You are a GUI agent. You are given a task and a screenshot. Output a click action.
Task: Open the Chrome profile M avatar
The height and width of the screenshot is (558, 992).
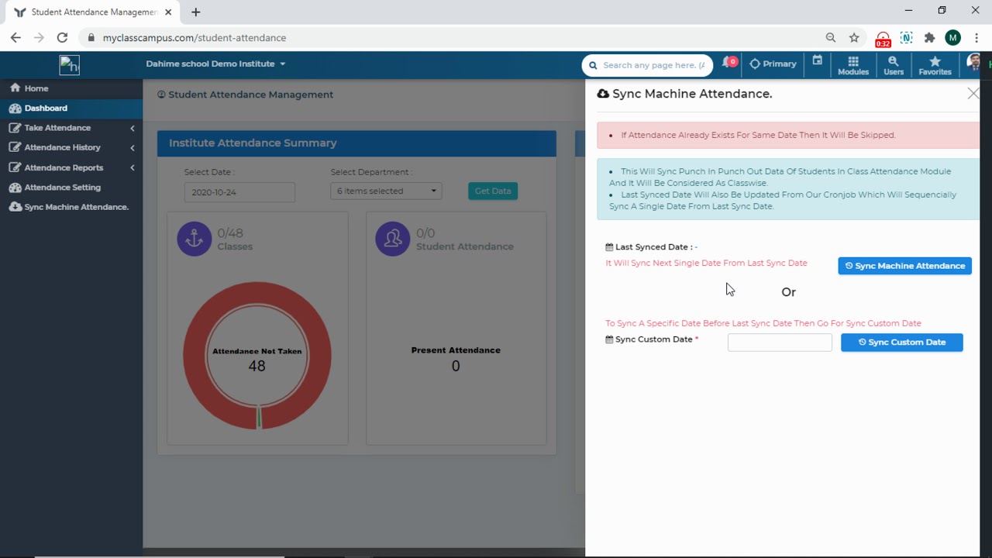point(953,37)
